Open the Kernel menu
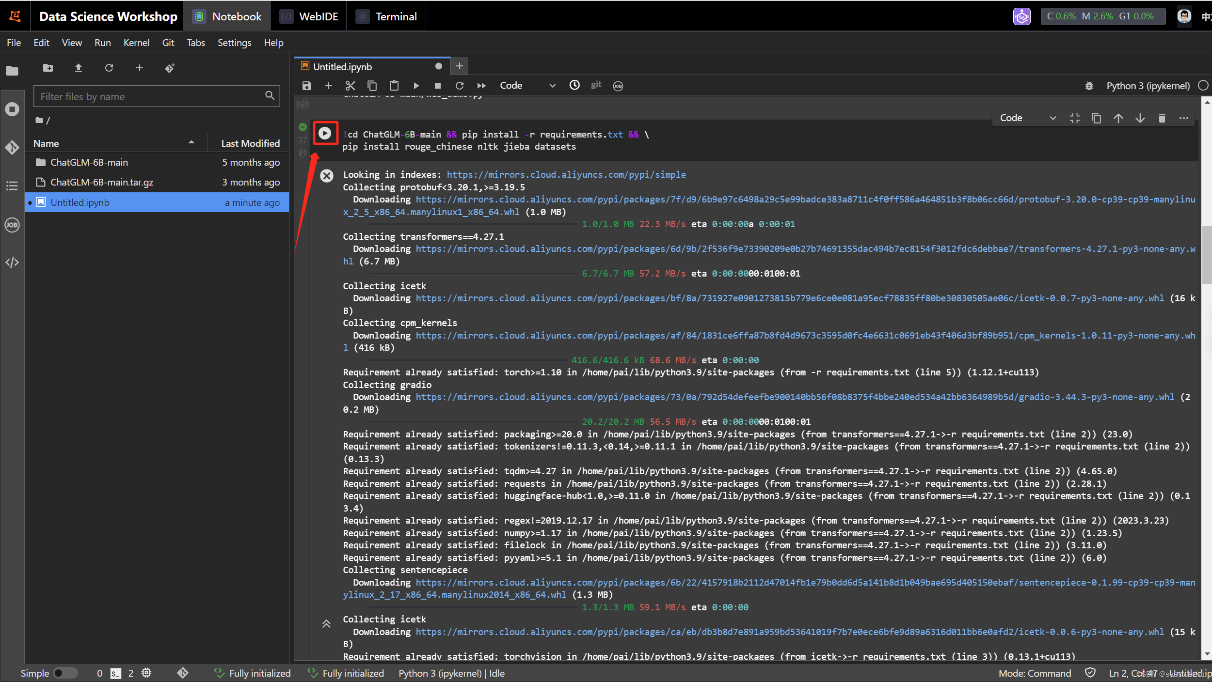Viewport: 1212px width, 682px height. tap(136, 43)
